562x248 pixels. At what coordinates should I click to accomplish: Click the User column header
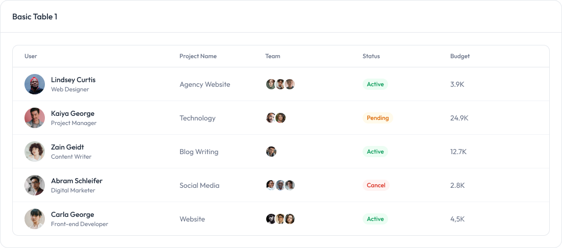[x=31, y=56]
